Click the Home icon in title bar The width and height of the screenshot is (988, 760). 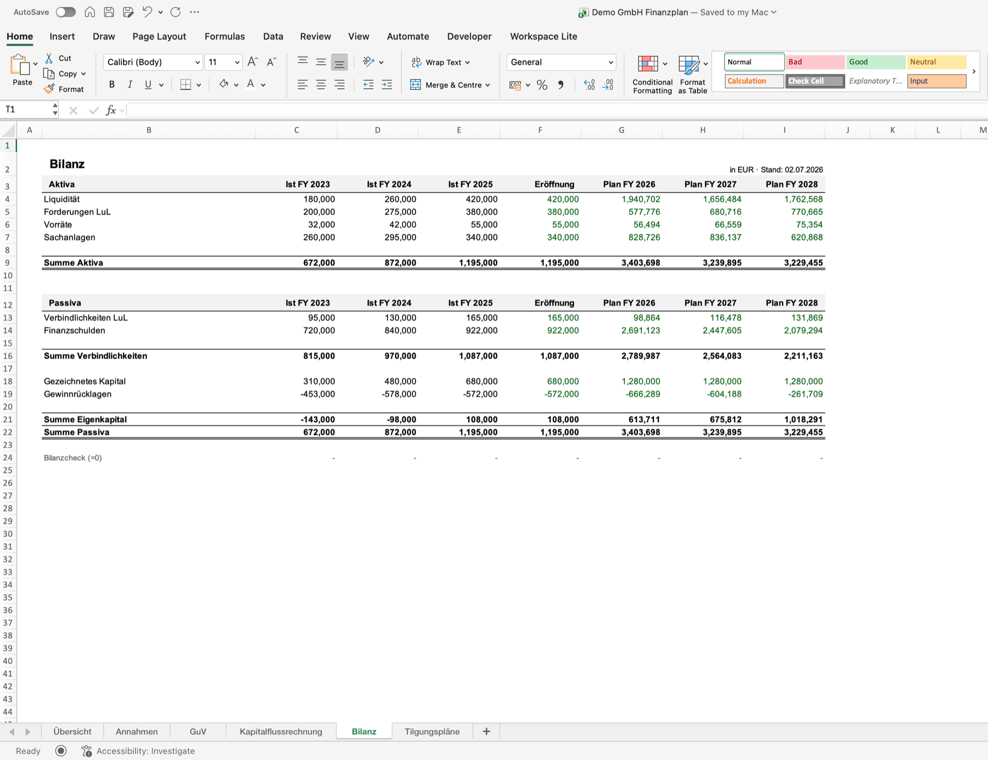pyautogui.click(x=89, y=12)
